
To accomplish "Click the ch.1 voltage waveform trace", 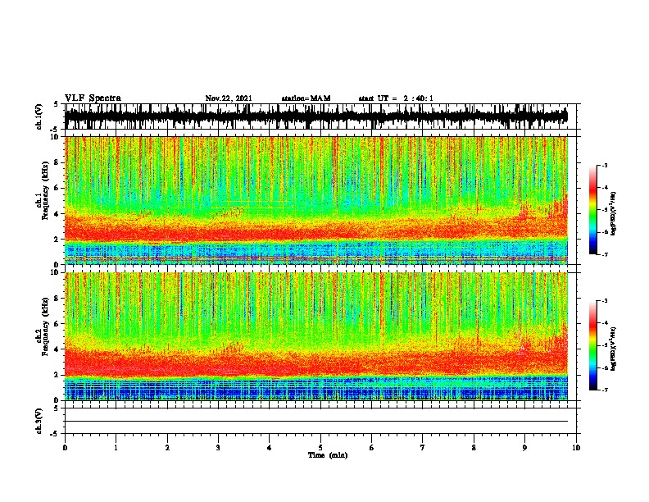I will click(x=316, y=116).
